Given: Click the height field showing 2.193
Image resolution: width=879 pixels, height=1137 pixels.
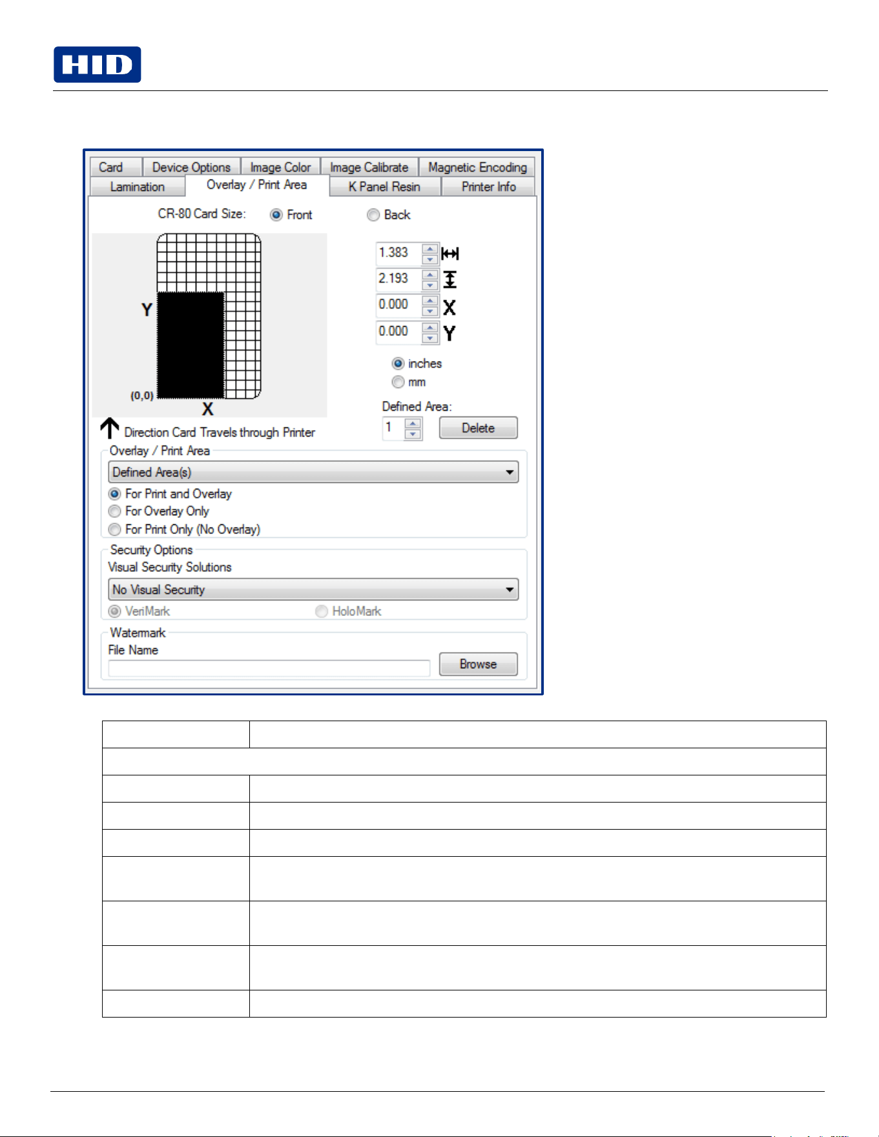Looking at the screenshot, I should tap(398, 279).
